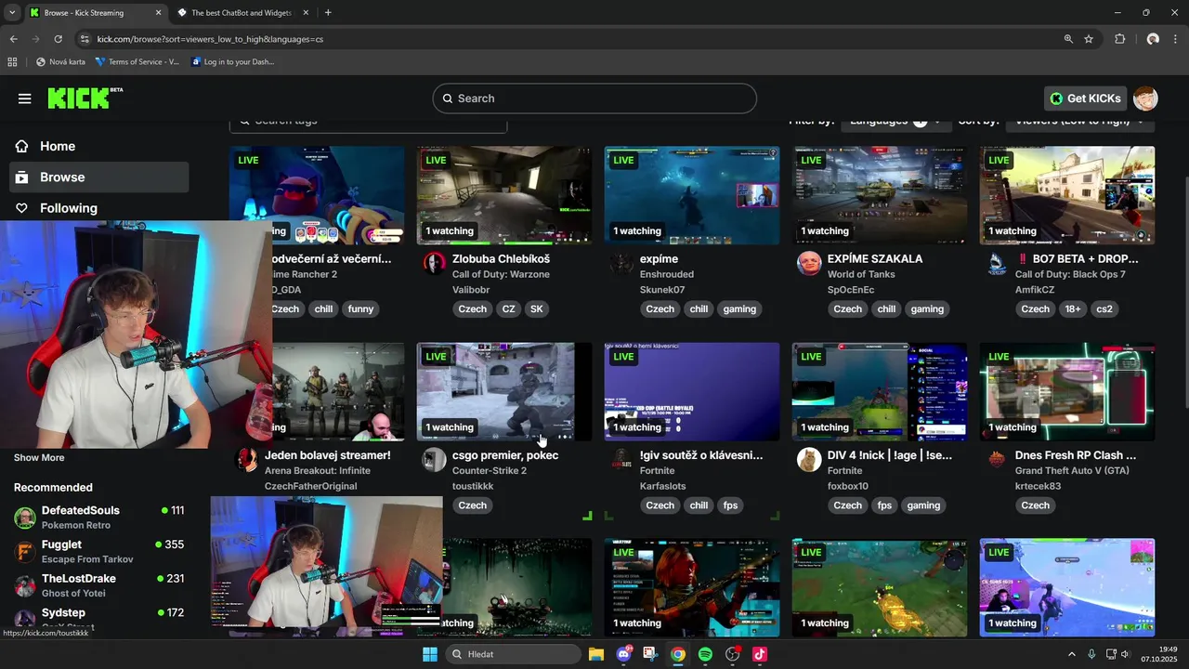Viewport: 1189px width, 669px height.
Task: Click Valibobr streamer avatar
Action: pyautogui.click(x=435, y=264)
